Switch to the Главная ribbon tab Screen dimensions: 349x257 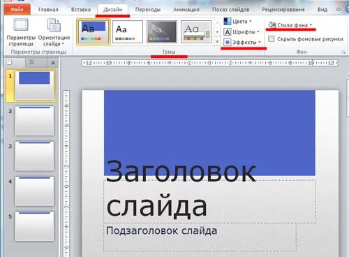[48, 10]
